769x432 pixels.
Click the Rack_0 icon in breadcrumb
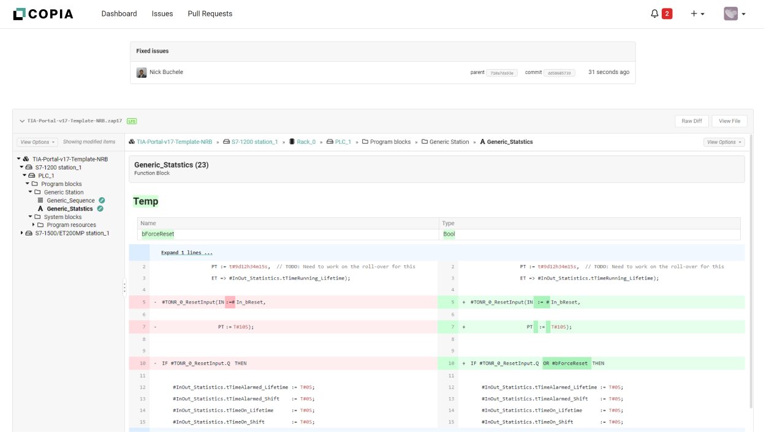pyautogui.click(x=292, y=142)
